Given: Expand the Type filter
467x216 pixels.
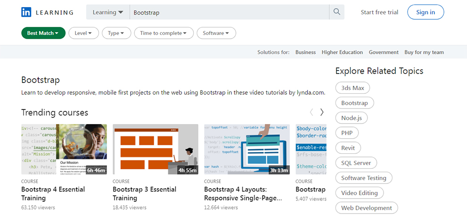Looking at the screenshot, I should pos(116,33).
